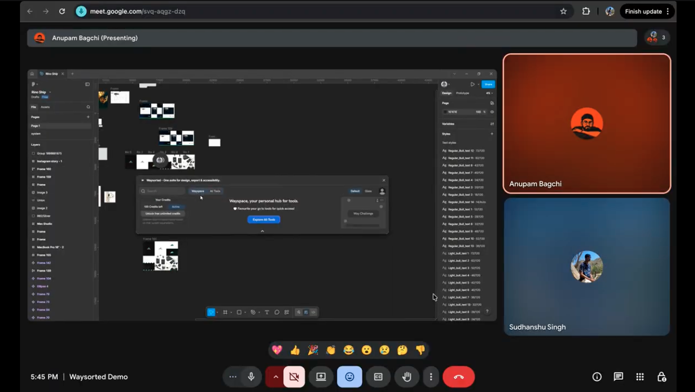
Task: Leave the call with the red hang-up button
Action: [458, 377]
